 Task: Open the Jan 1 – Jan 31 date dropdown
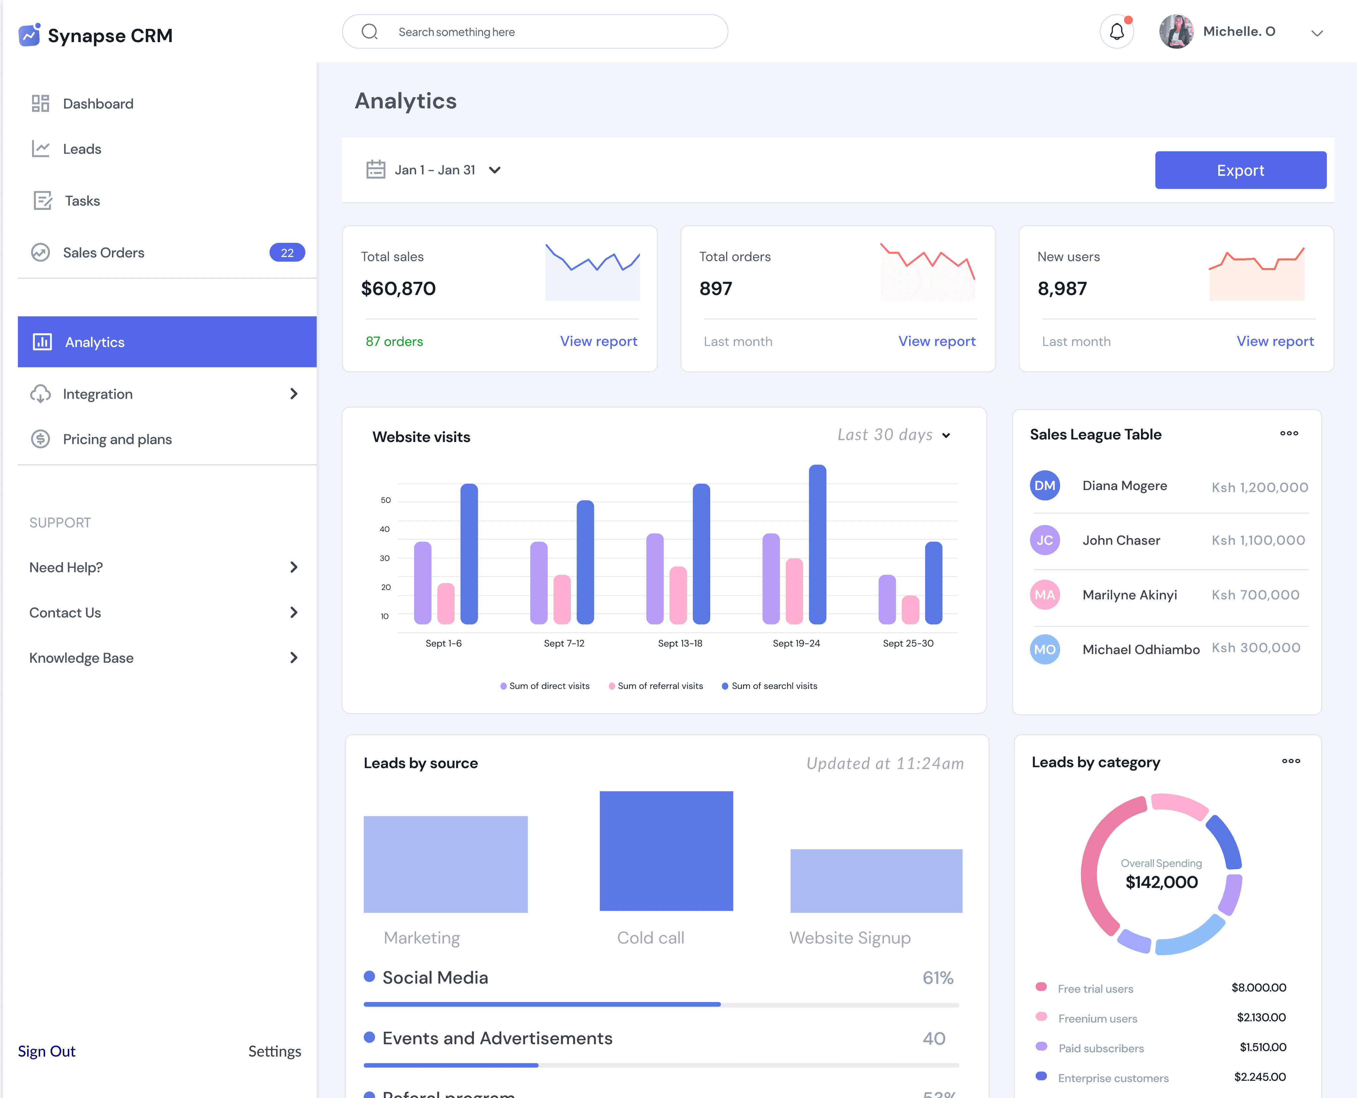click(495, 170)
